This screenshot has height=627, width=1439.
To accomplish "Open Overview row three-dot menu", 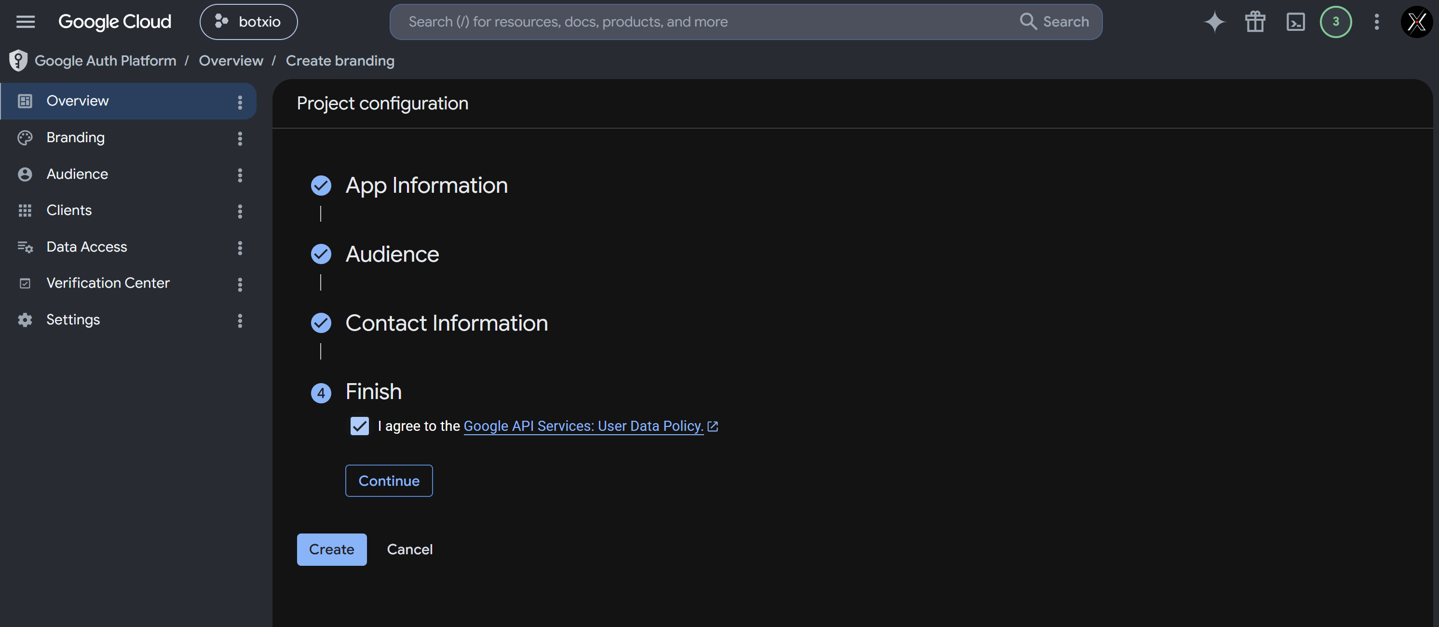I will (x=240, y=102).
